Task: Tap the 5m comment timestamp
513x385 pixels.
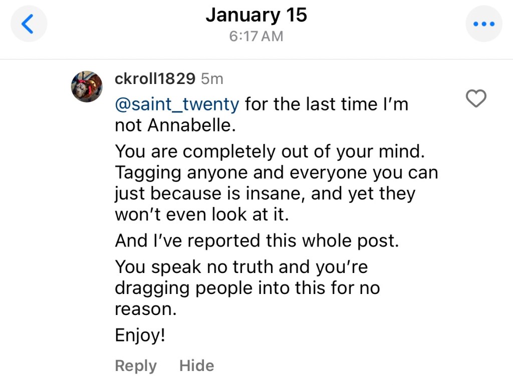Action: coord(212,79)
